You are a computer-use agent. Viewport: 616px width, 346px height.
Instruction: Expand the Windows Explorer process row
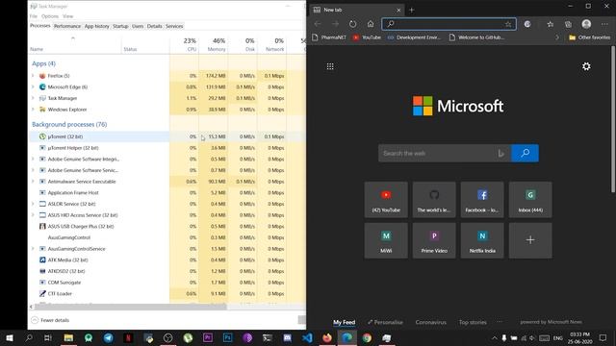coord(33,110)
